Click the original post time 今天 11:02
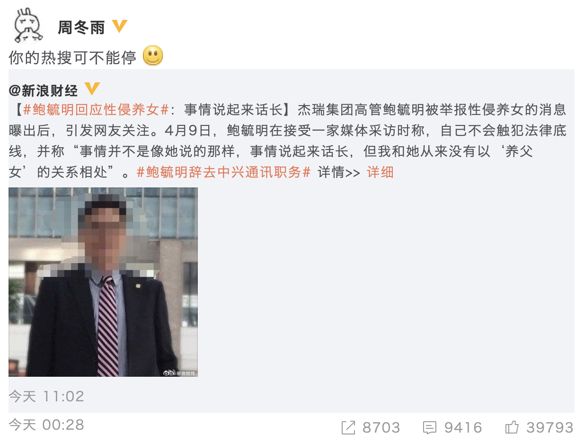Viewport: 584px width, 443px height. point(46,396)
